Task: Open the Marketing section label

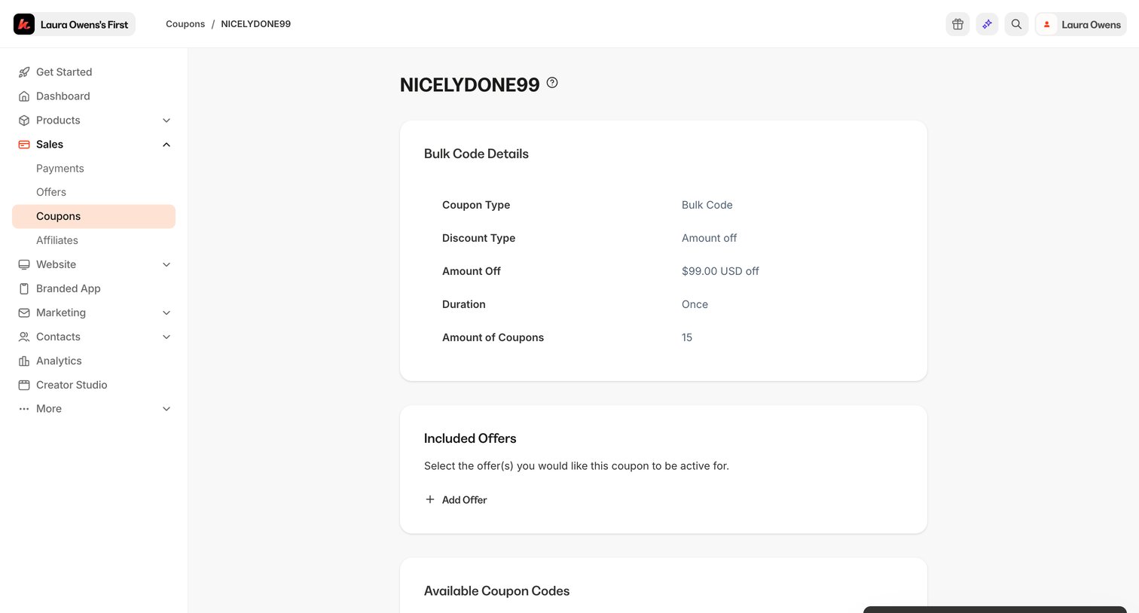Action: coord(61,313)
